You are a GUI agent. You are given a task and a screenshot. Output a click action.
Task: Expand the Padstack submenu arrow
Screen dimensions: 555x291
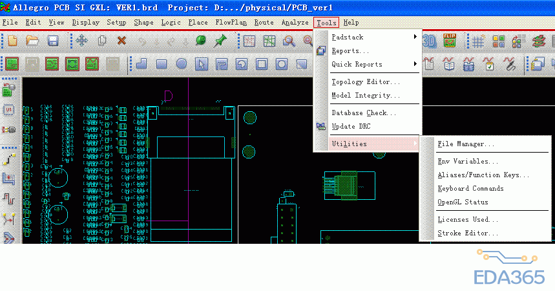415,37
